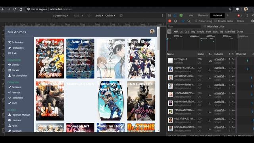Screen dimensions: 254x143
Task: Open Personajes category in sidebar
Action: coord(15,98)
